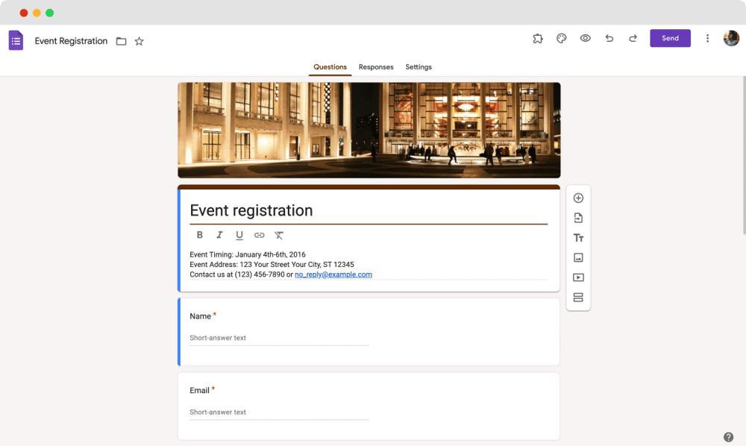Viewport: 746px width, 446px height.
Task: Move the form to a folder
Action: click(121, 41)
